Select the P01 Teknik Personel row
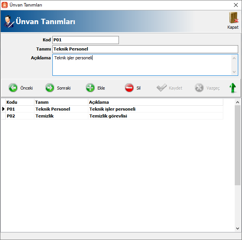 point(115,109)
